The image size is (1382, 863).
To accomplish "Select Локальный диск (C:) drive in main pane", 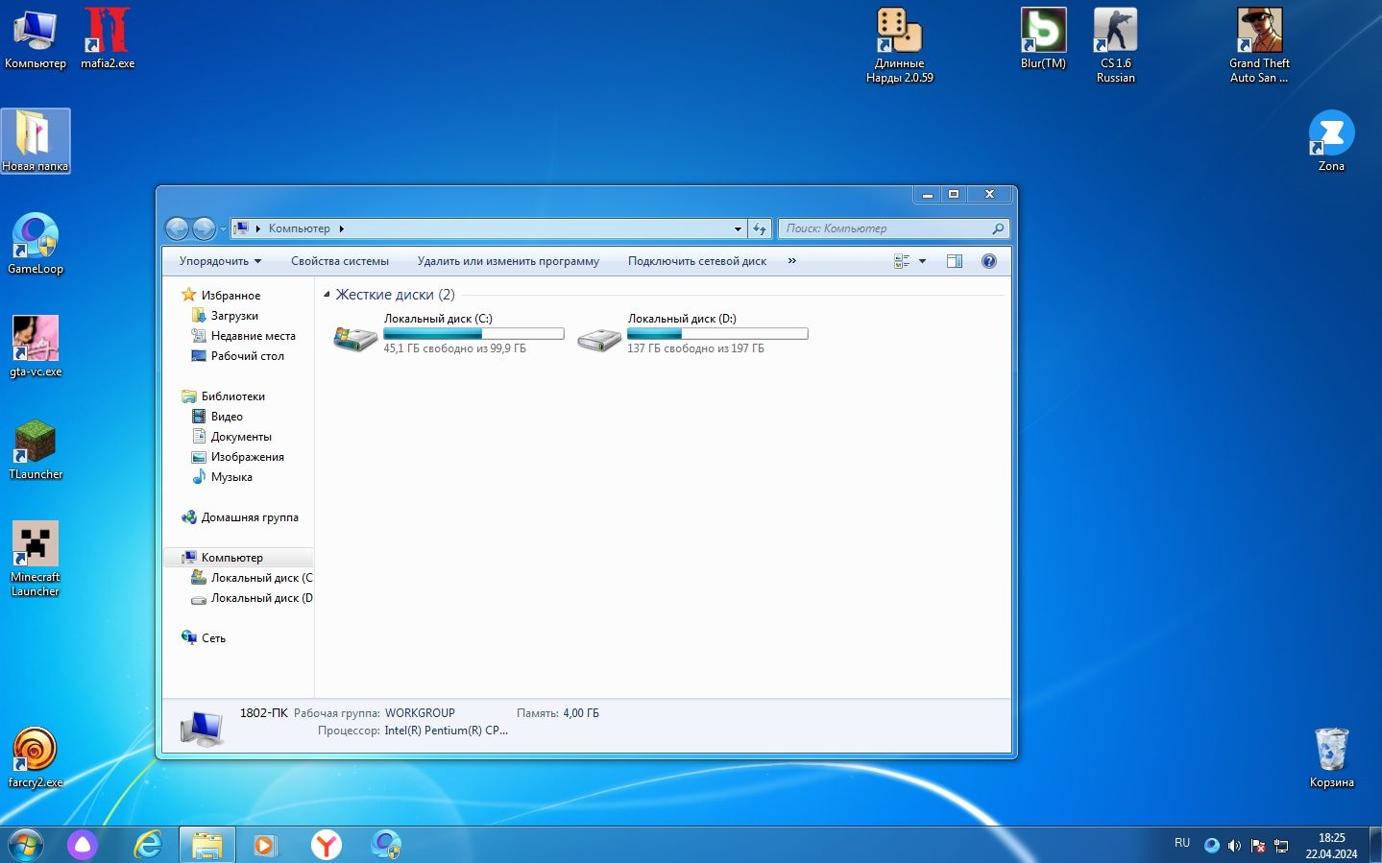I will click(x=449, y=333).
